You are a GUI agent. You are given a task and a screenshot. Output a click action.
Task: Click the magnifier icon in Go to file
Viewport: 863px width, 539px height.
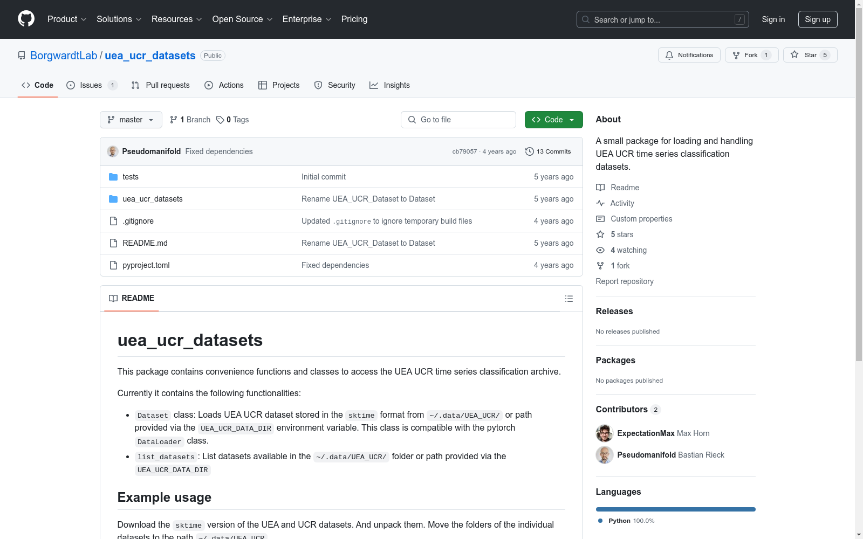412,120
